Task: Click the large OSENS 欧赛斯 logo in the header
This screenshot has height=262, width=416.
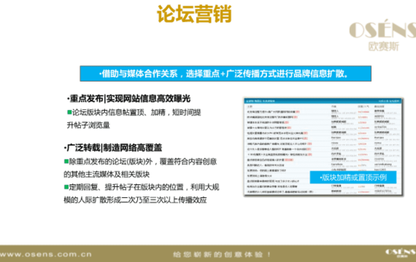Action: (x=382, y=35)
